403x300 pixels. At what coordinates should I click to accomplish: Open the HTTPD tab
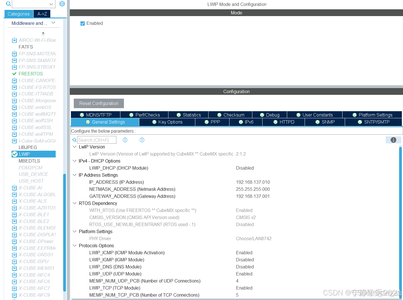point(284,122)
